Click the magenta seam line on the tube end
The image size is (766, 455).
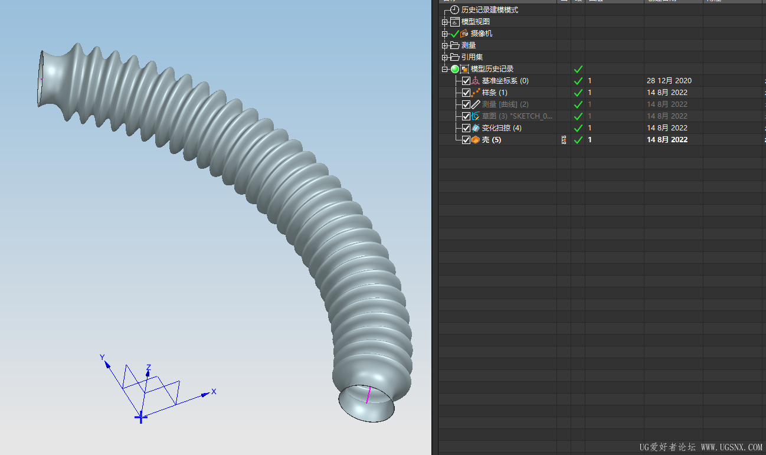(368, 395)
